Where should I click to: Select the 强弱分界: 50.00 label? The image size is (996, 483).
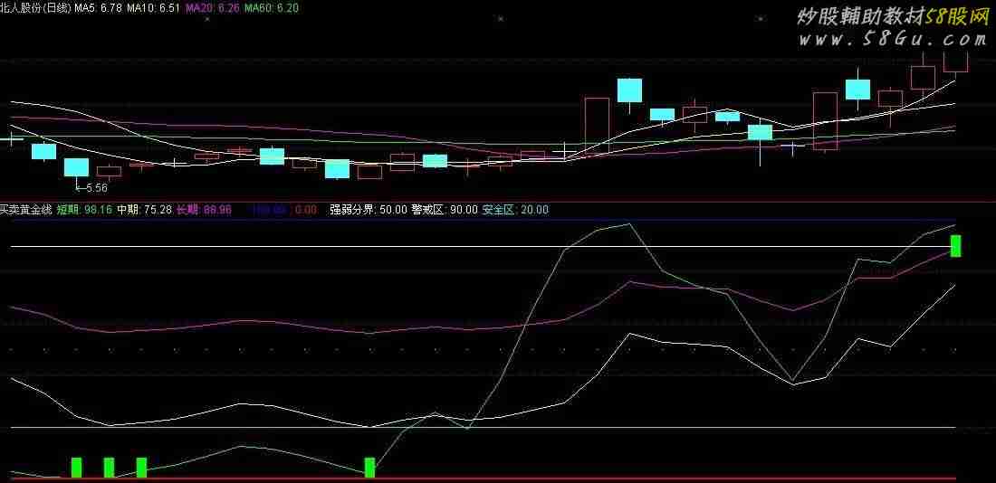click(368, 209)
